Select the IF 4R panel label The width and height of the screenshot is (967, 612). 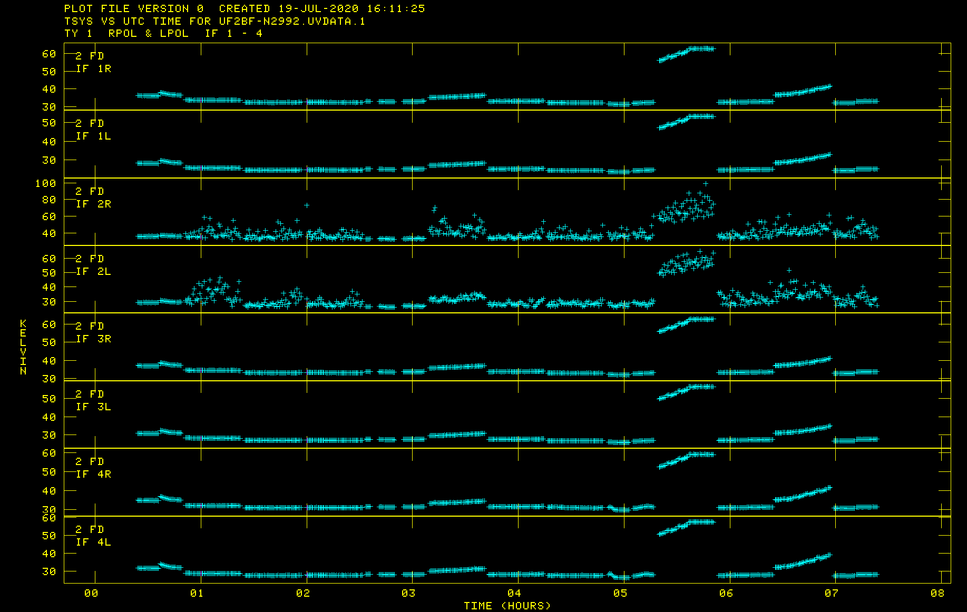pos(93,474)
